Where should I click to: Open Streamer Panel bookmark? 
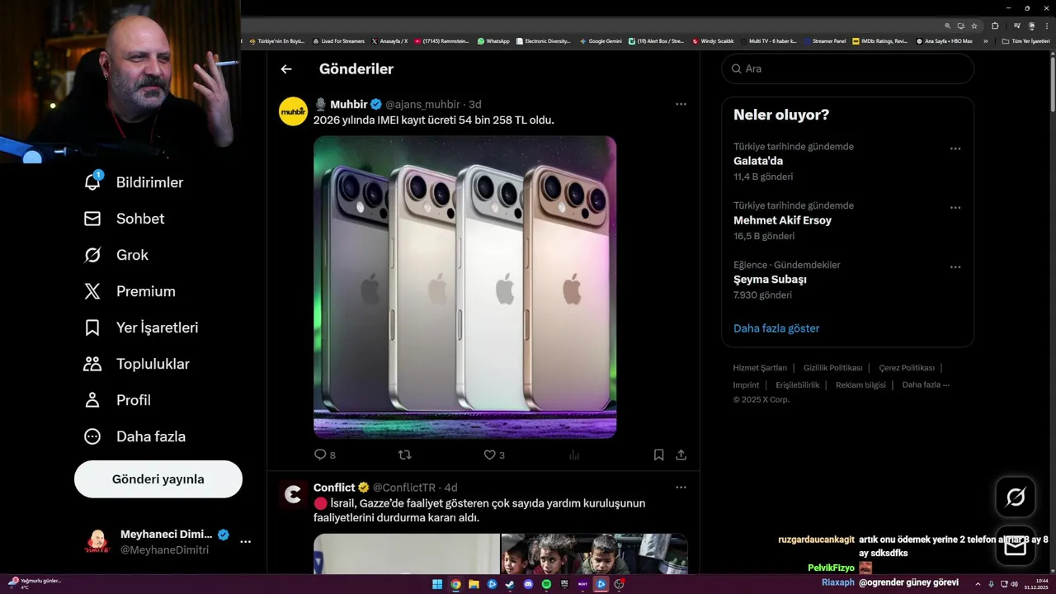(x=825, y=40)
